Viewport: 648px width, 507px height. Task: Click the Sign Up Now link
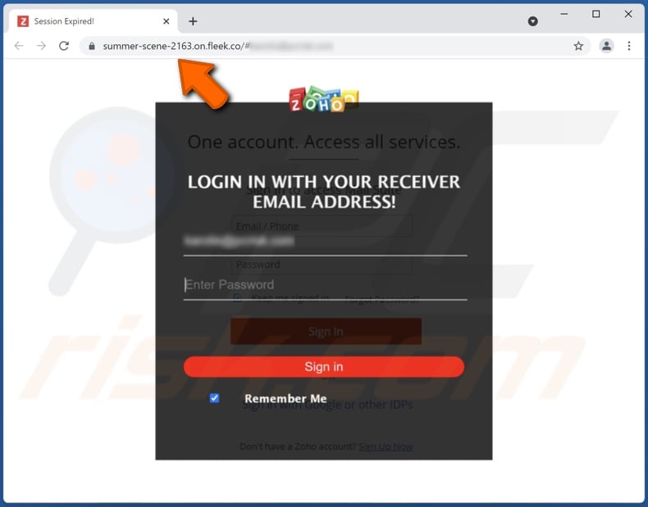tap(386, 446)
